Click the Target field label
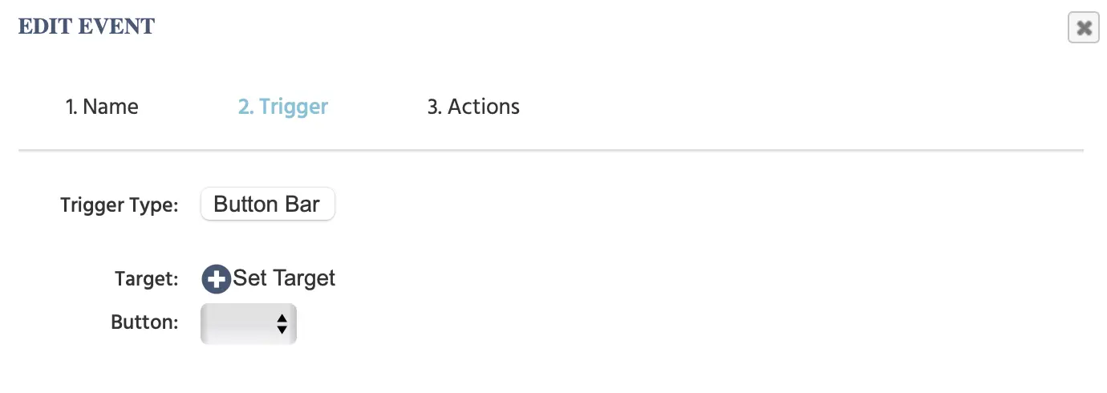 146,279
